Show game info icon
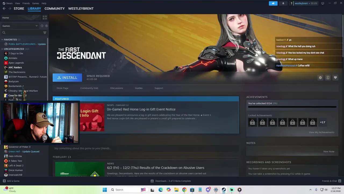 328,78
